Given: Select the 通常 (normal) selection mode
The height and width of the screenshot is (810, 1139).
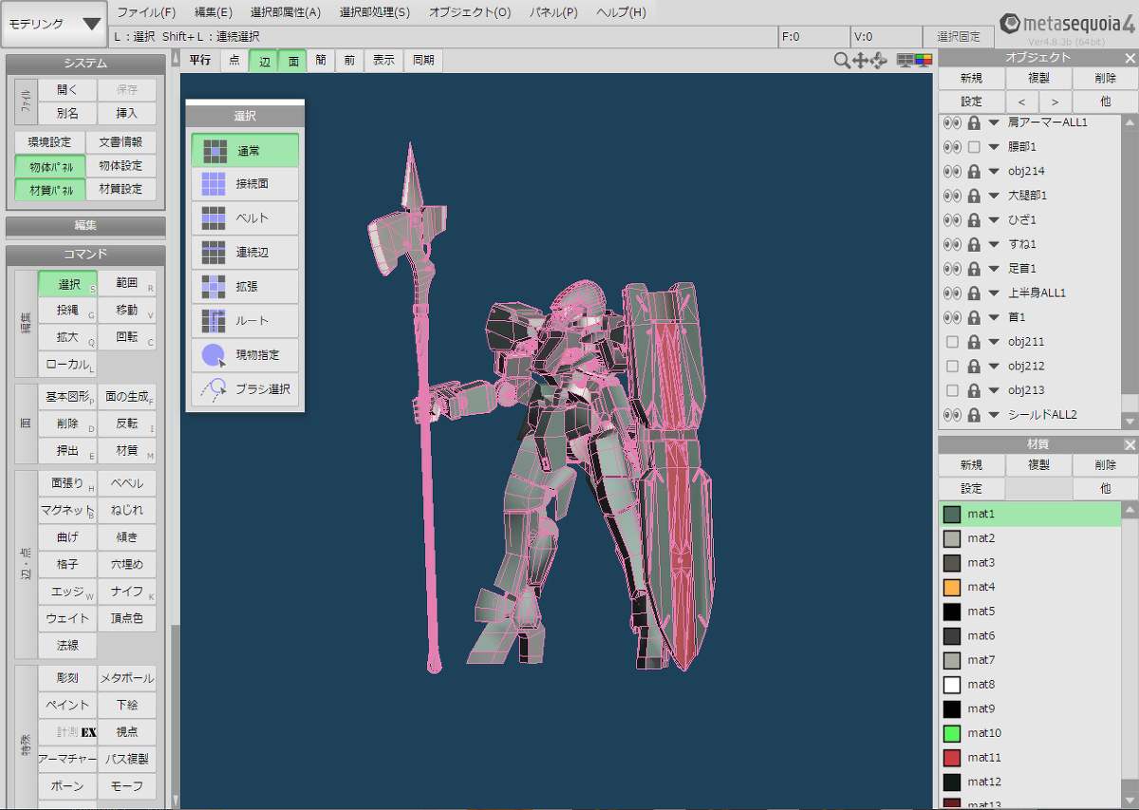Looking at the screenshot, I should point(245,150).
